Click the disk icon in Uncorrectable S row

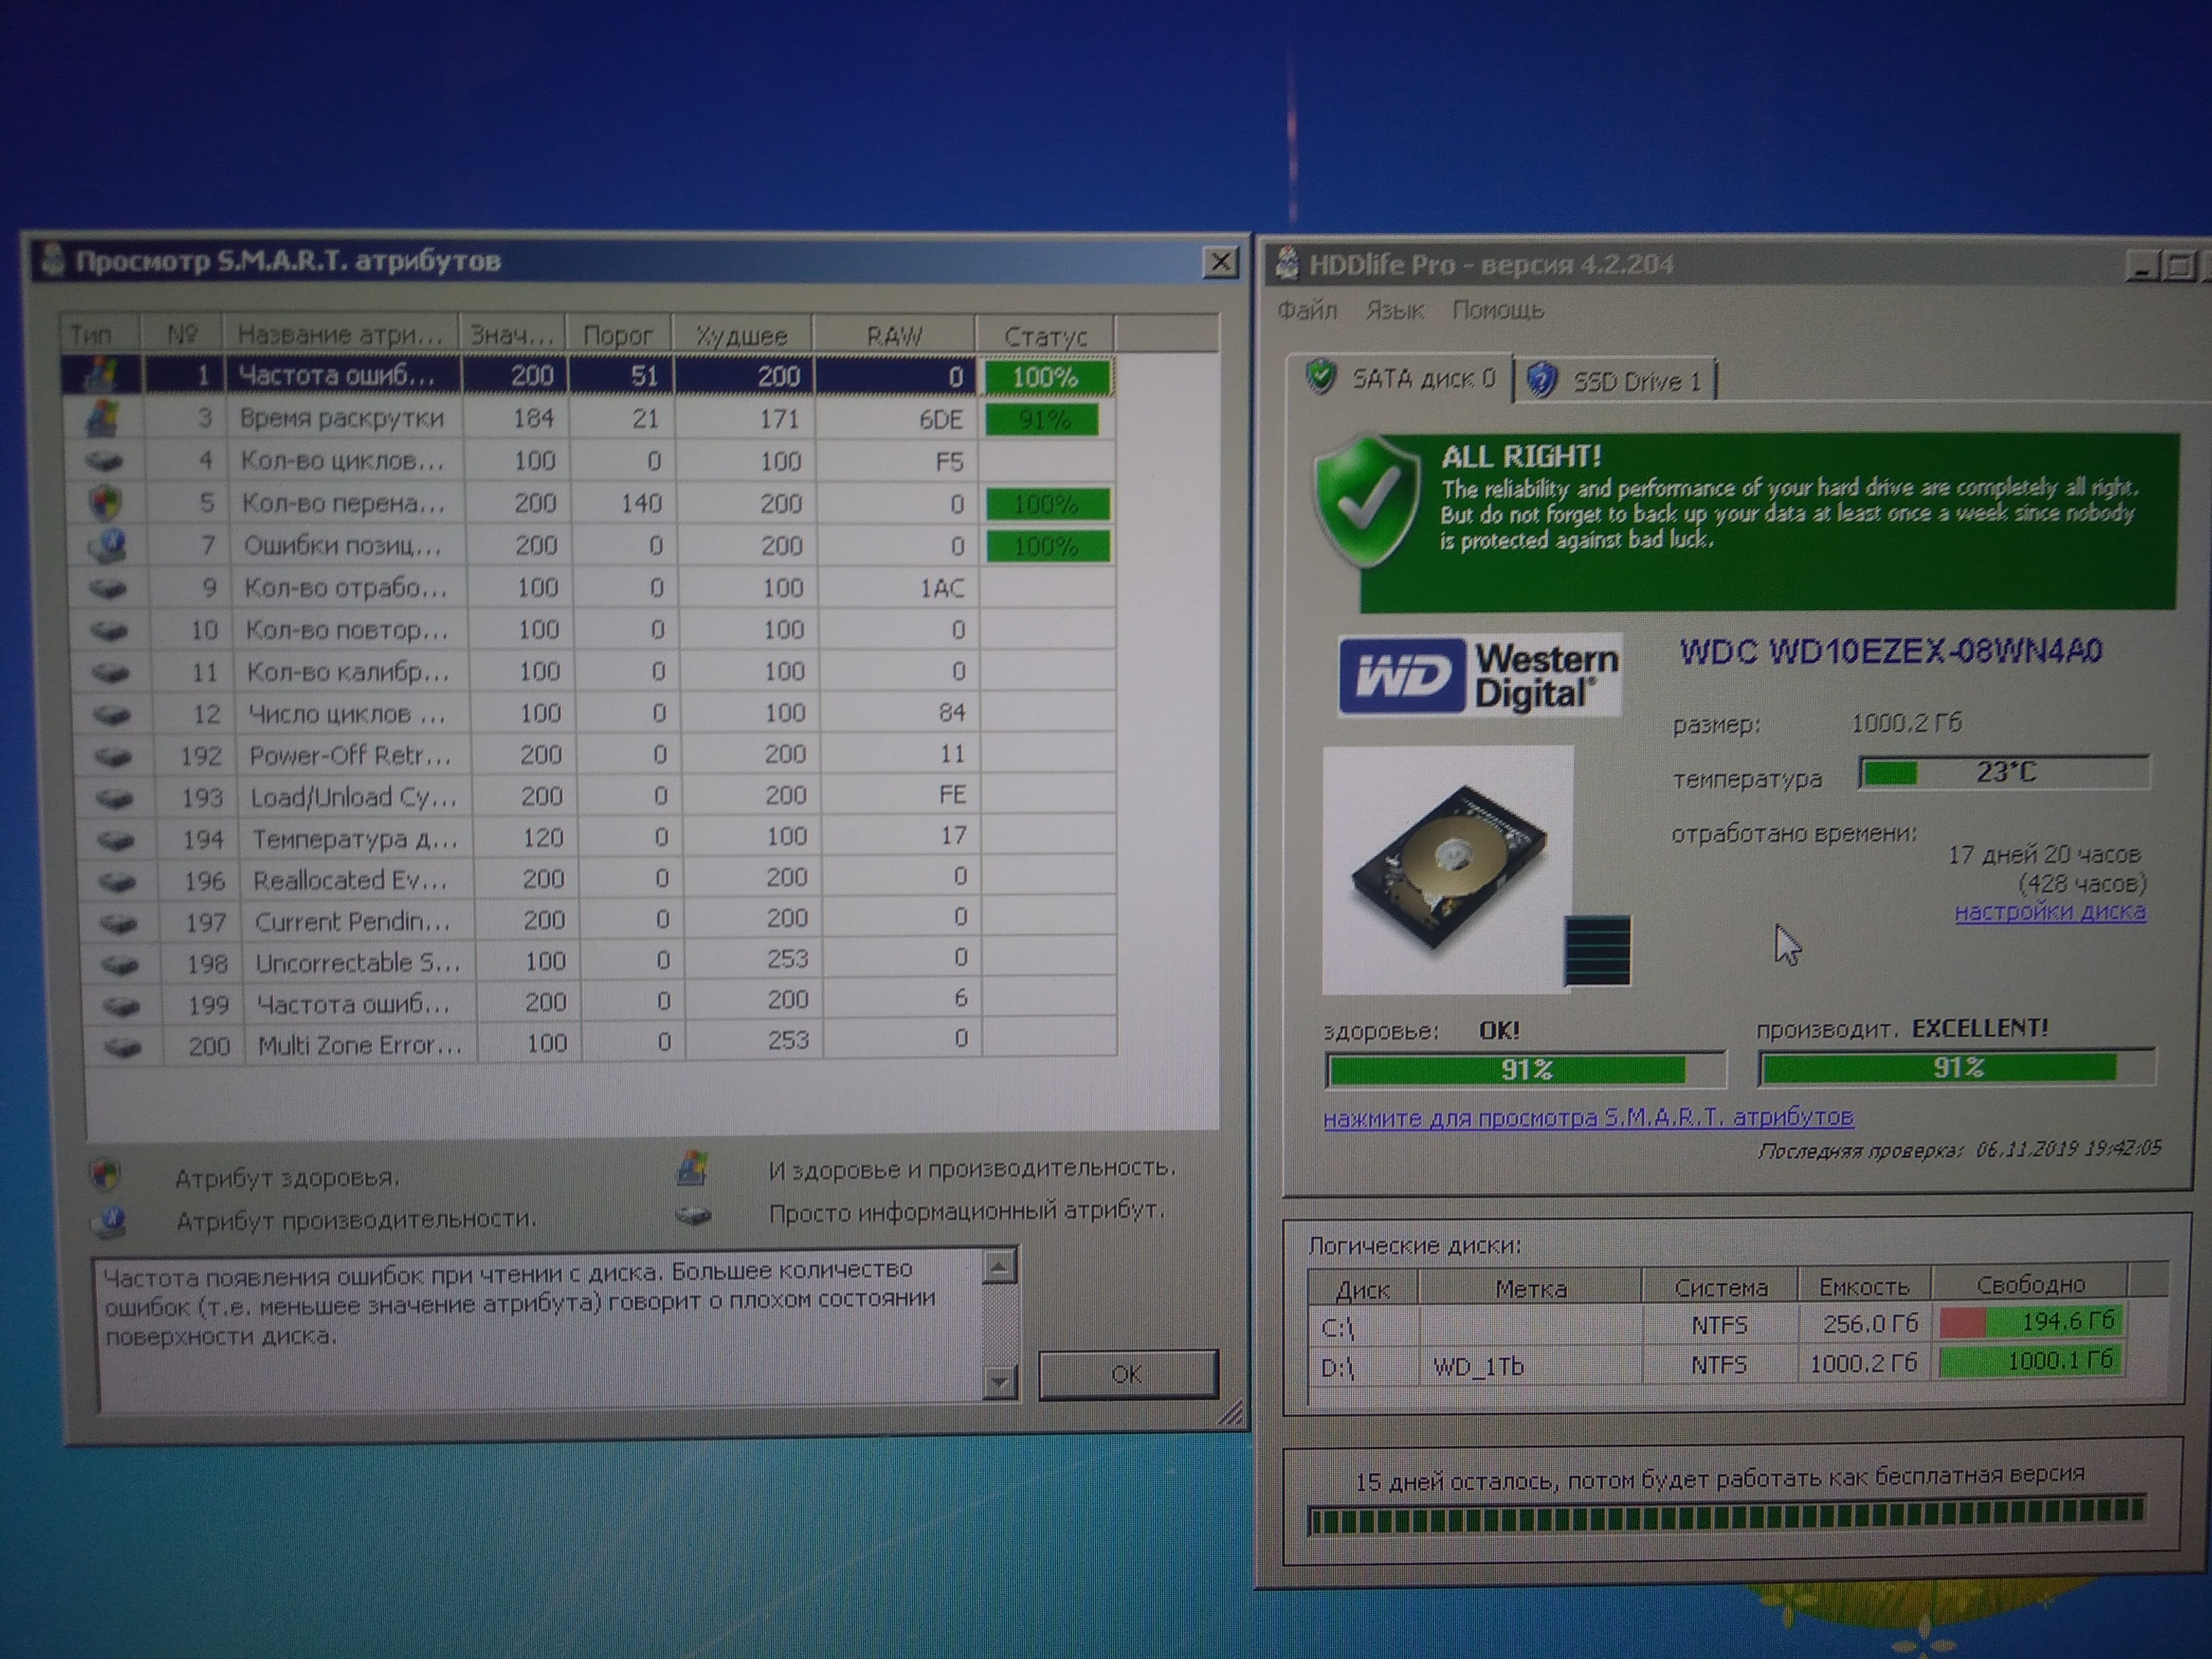point(120,965)
